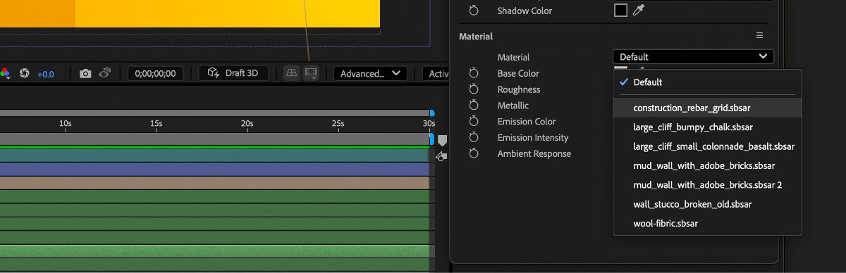Click the comp button beside timeline end
This screenshot has height=273, width=846.
pyautogui.click(x=441, y=156)
